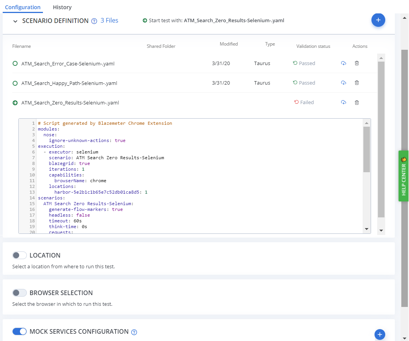Screen dimensions: 409x341
Task: Delete the ATM_Search_Happy_Path yaml file
Action: coord(357,83)
